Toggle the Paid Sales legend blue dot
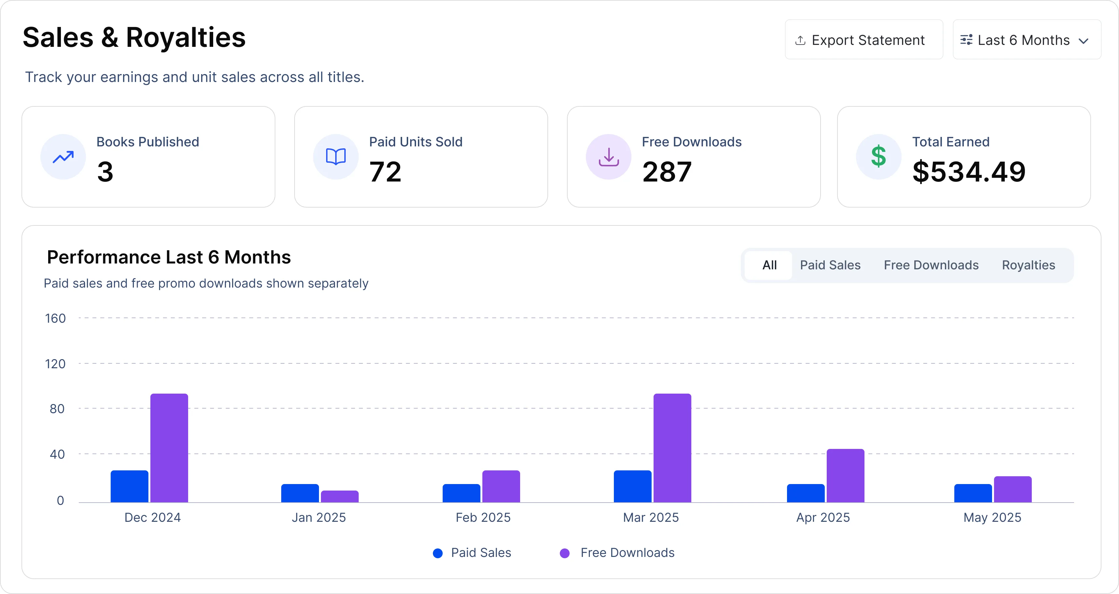Viewport: 1119px width, 594px height. [438, 553]
